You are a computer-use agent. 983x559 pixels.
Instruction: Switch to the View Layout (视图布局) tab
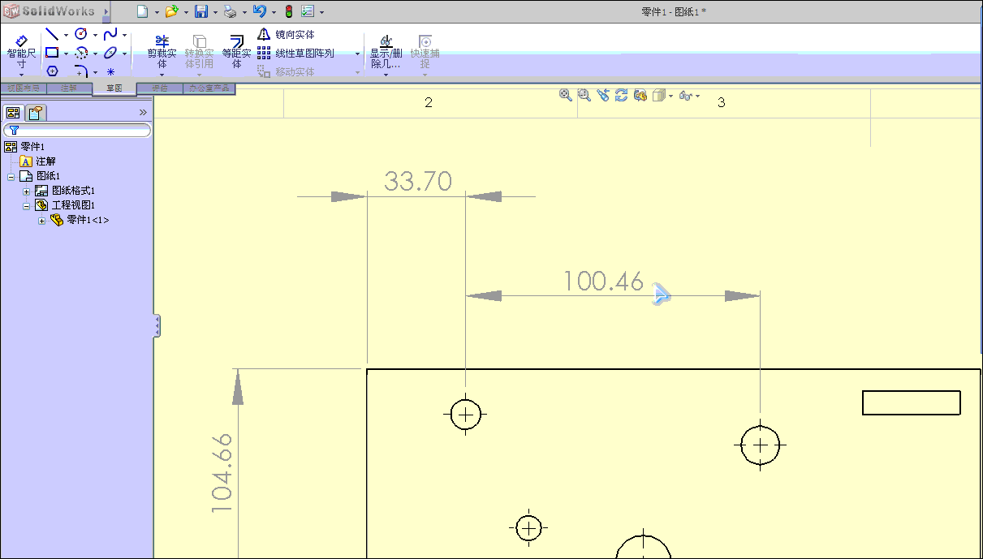[x=24, y=88]
